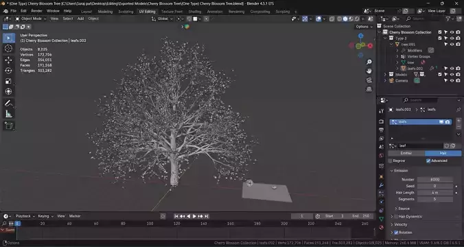Select the Cursor tool
Image resolution: width=464 pixels, height=247 pixels.
click(x=9, y=49)
